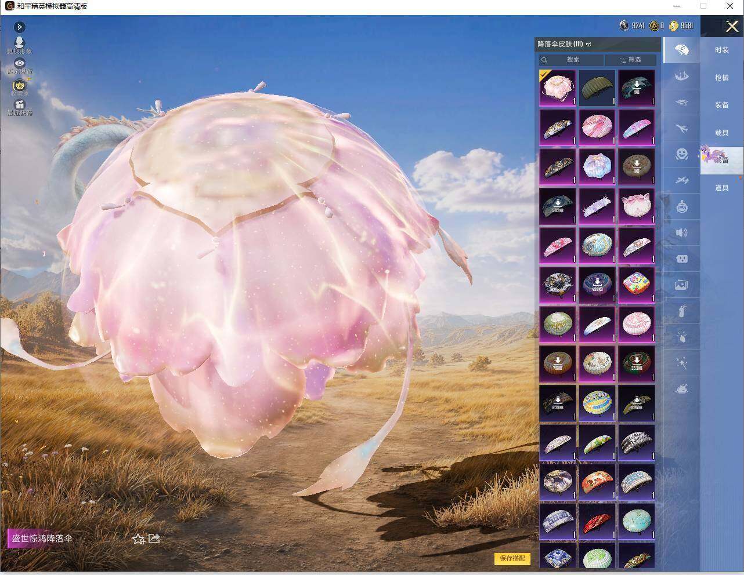Expand the left arrow panel button
Viewport: 744px width, 575px height.
19,27
